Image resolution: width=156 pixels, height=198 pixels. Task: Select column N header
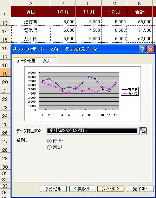(x=140, y=3)
